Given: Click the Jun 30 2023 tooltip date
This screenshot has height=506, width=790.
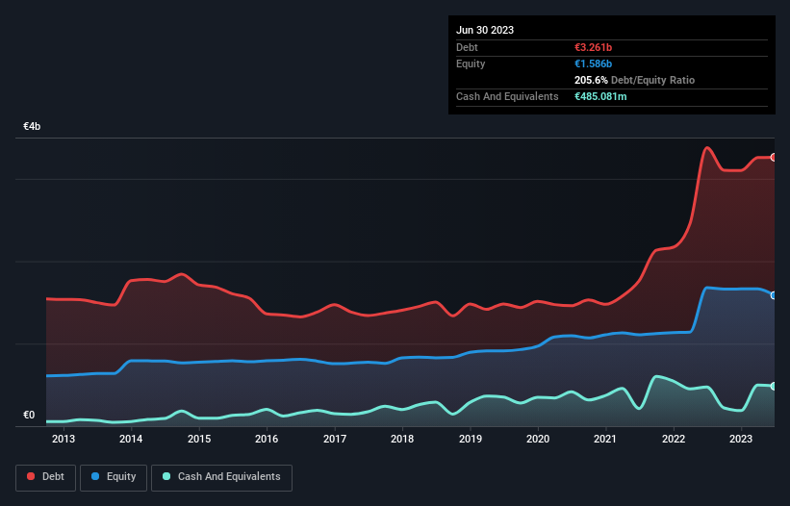Looking at the screenshot, I should pyautogui.click(x=485, y=30).
